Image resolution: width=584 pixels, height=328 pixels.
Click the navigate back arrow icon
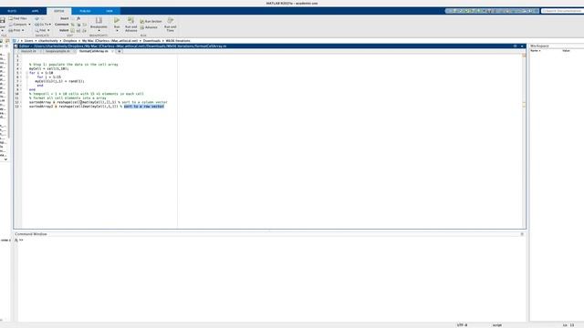click(36, 18)
